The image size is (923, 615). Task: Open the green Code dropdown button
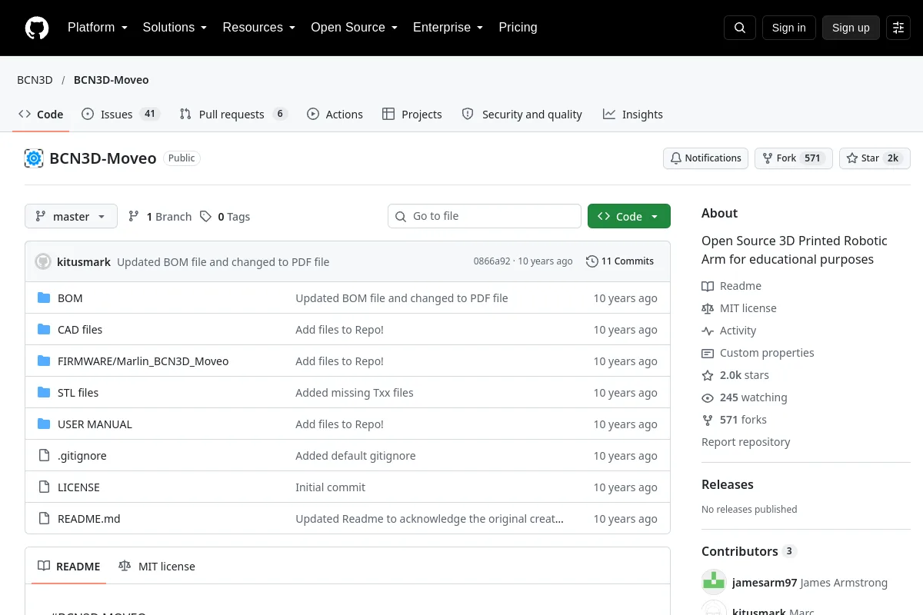629,216
